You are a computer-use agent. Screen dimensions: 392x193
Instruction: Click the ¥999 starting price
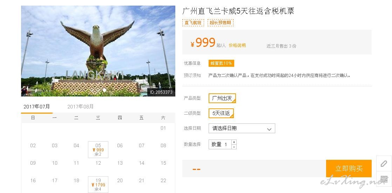[203, 43]
